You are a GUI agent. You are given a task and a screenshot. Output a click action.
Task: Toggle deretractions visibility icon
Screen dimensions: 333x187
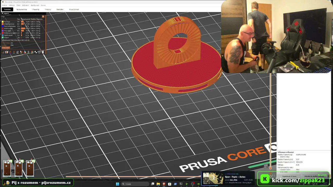14,52
